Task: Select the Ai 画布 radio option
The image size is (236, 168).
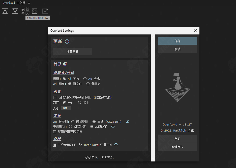Action: [64, 79]
